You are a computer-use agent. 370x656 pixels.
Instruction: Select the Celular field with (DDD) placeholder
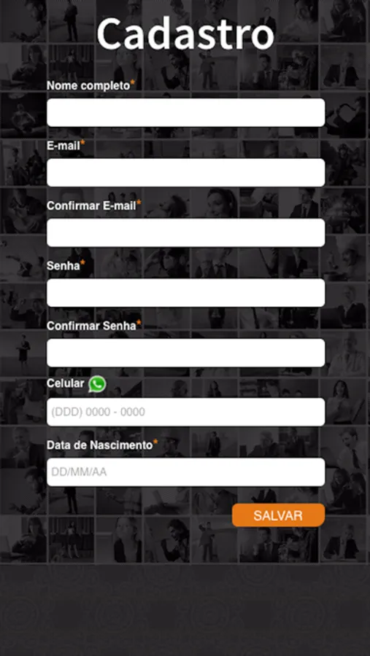(185, 412)
